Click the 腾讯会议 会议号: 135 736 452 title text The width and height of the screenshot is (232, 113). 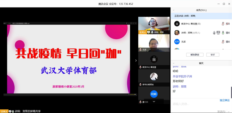(x=116, y=4)
